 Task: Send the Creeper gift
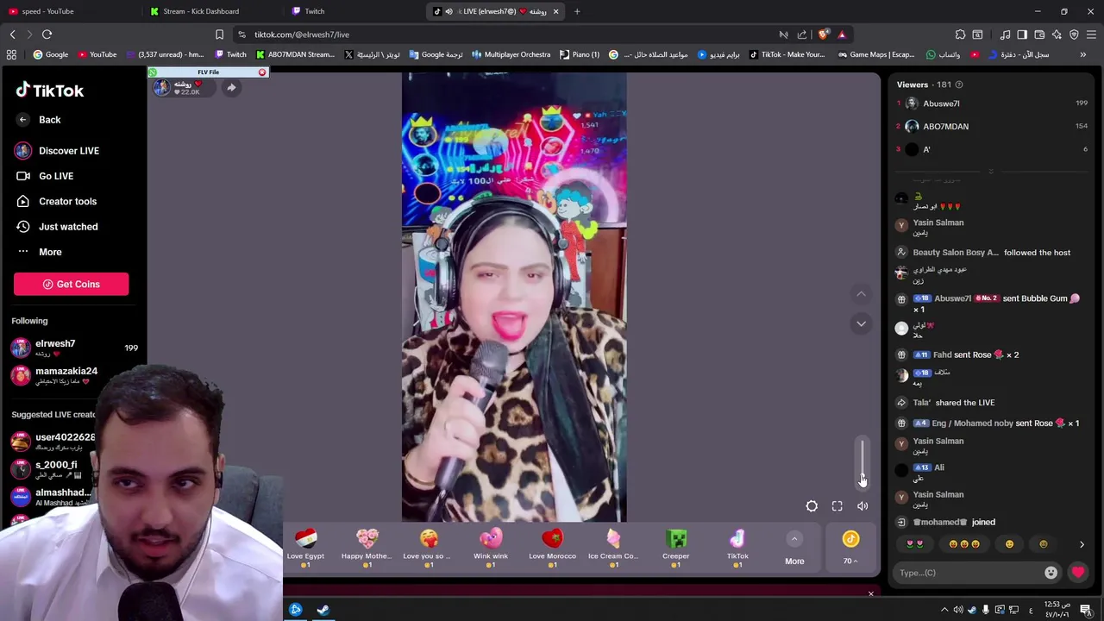[x=676, y=548]
